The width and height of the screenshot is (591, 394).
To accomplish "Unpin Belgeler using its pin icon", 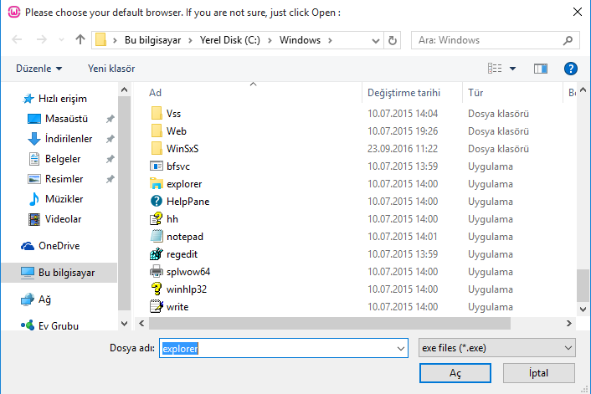I will [x=110, y=159].
